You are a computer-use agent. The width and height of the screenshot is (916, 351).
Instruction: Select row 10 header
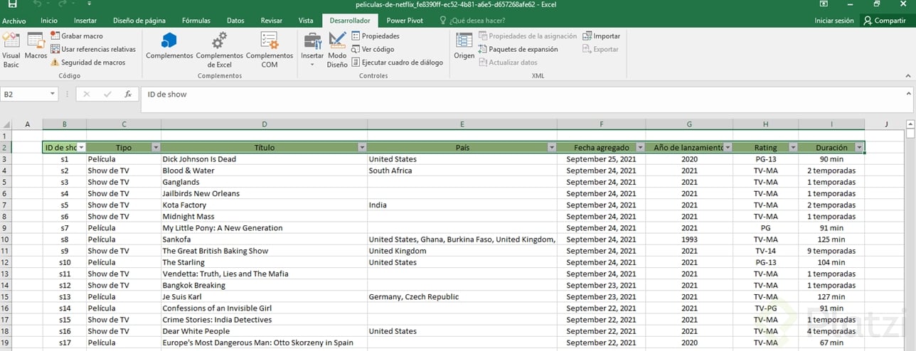[x=4, y=239]
